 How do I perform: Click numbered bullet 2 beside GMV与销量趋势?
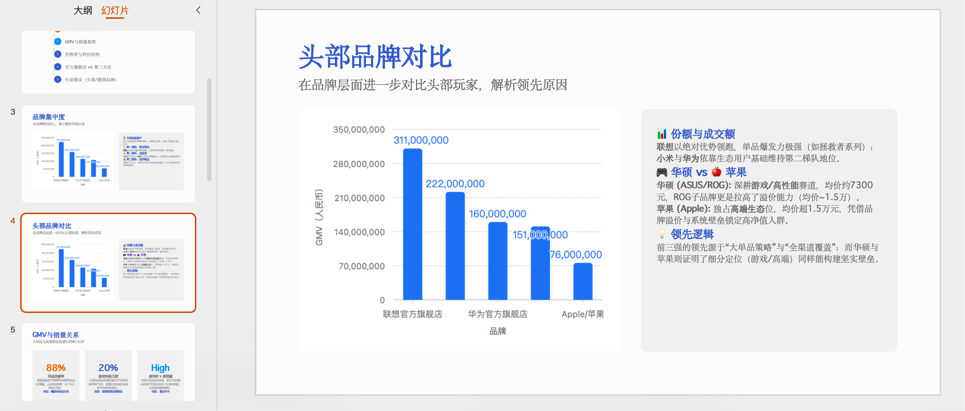click(x=58, y=41)
